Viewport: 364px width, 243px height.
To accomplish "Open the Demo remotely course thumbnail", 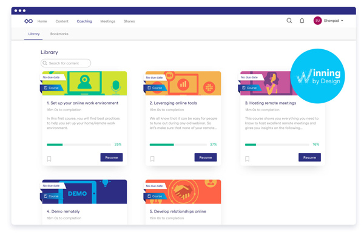I will (84, 191).
